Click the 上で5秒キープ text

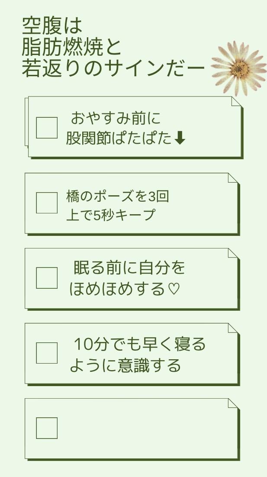111,215
